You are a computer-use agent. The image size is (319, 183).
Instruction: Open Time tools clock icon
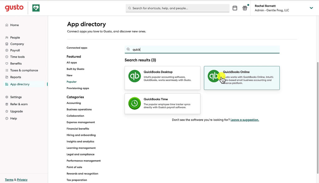(6, 57)
